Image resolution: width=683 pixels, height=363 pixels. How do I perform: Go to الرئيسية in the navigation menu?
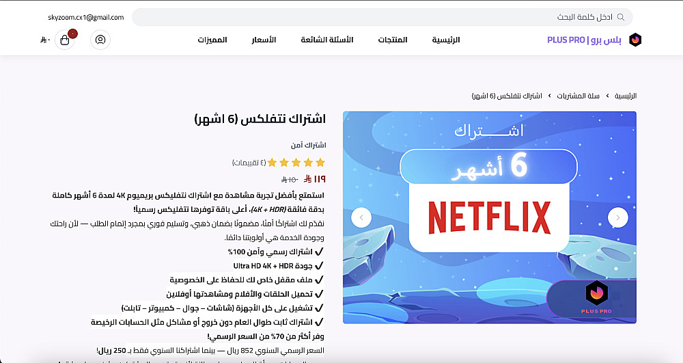point(445,40)
